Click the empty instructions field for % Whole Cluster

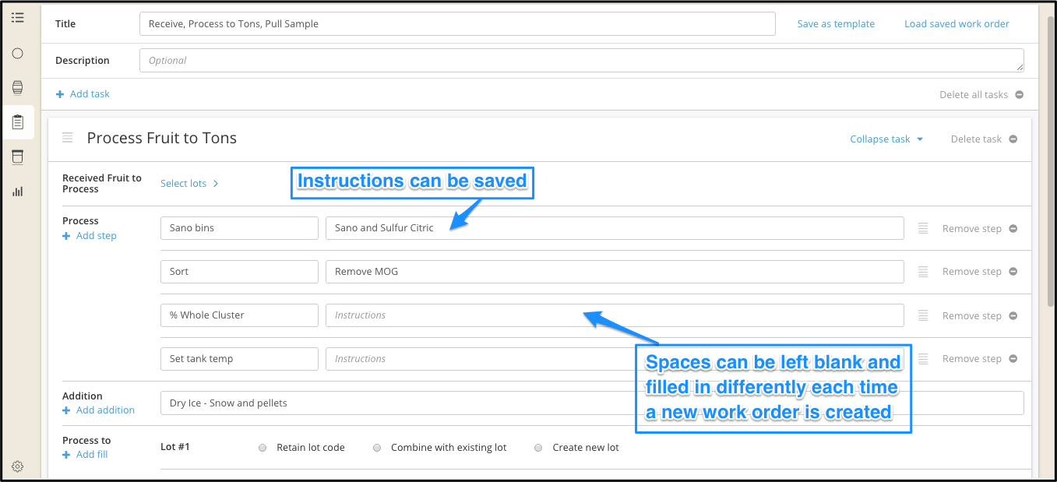pos(615,315)
